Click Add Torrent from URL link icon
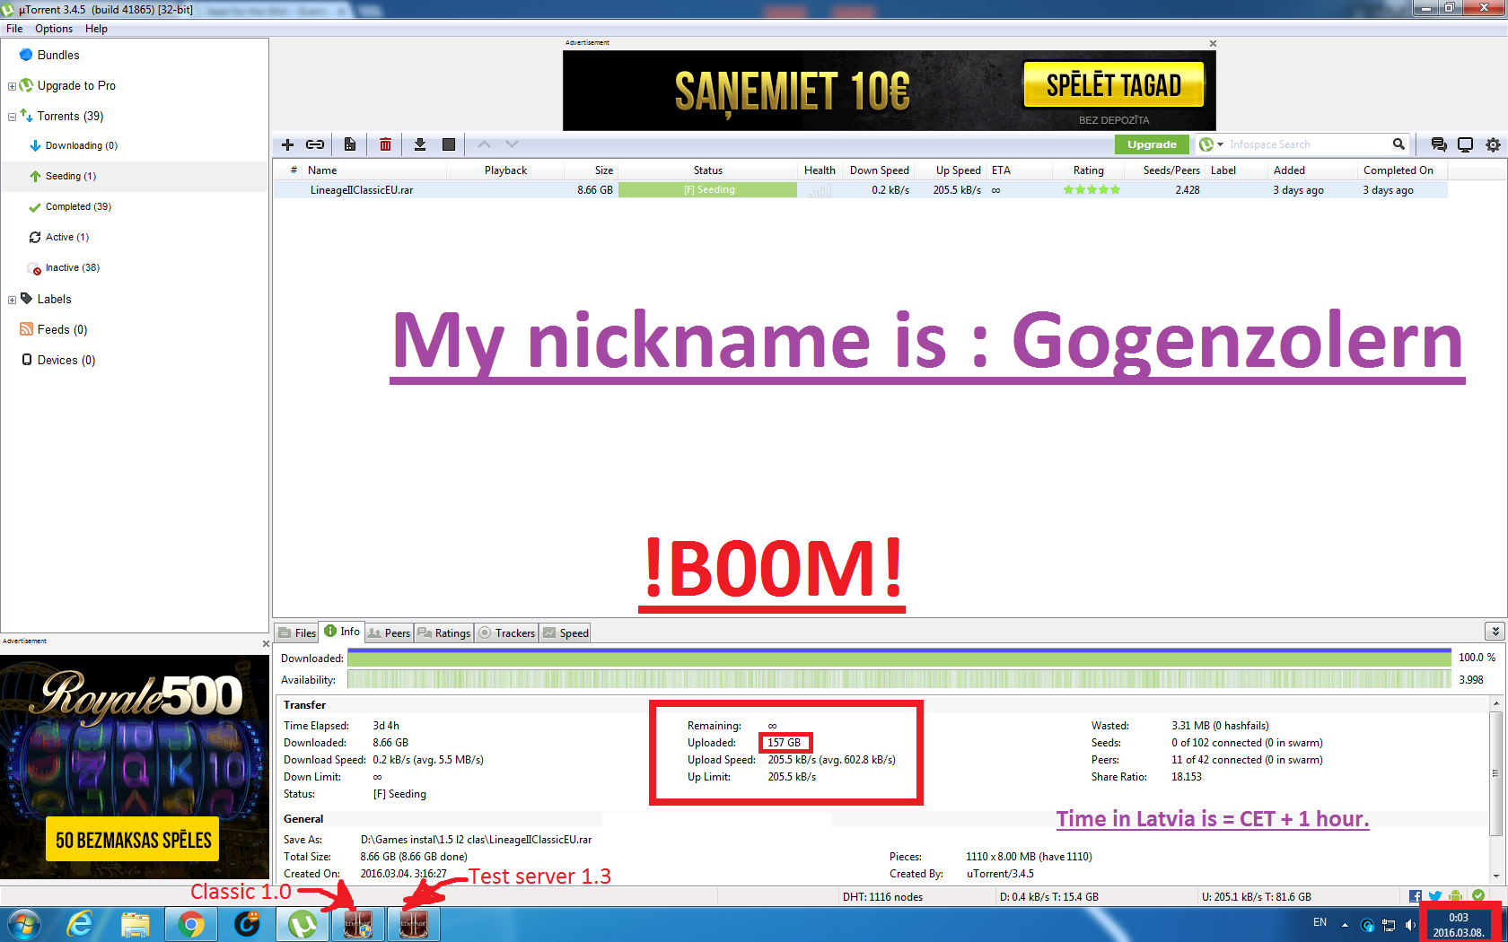 pos(315,144)
